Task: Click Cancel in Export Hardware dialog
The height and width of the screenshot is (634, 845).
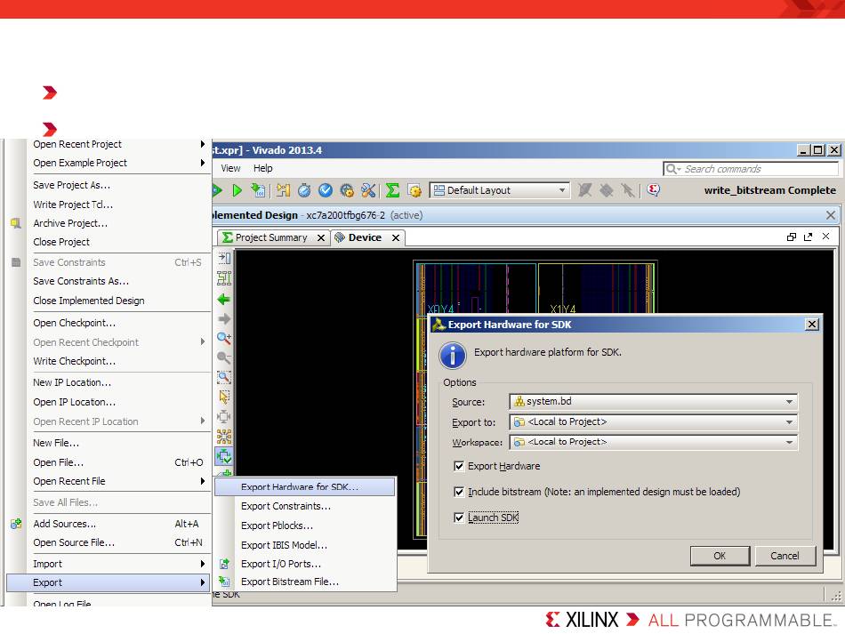Action: (785, 556)
